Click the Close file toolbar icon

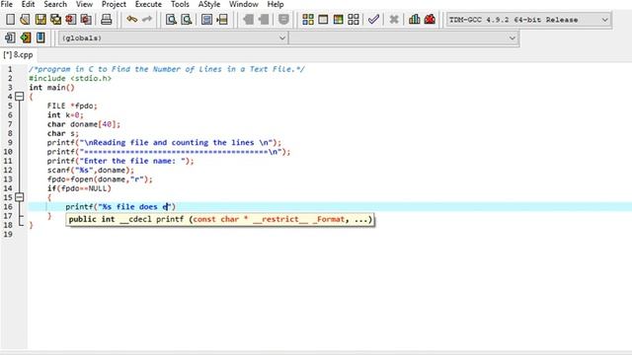71,20
